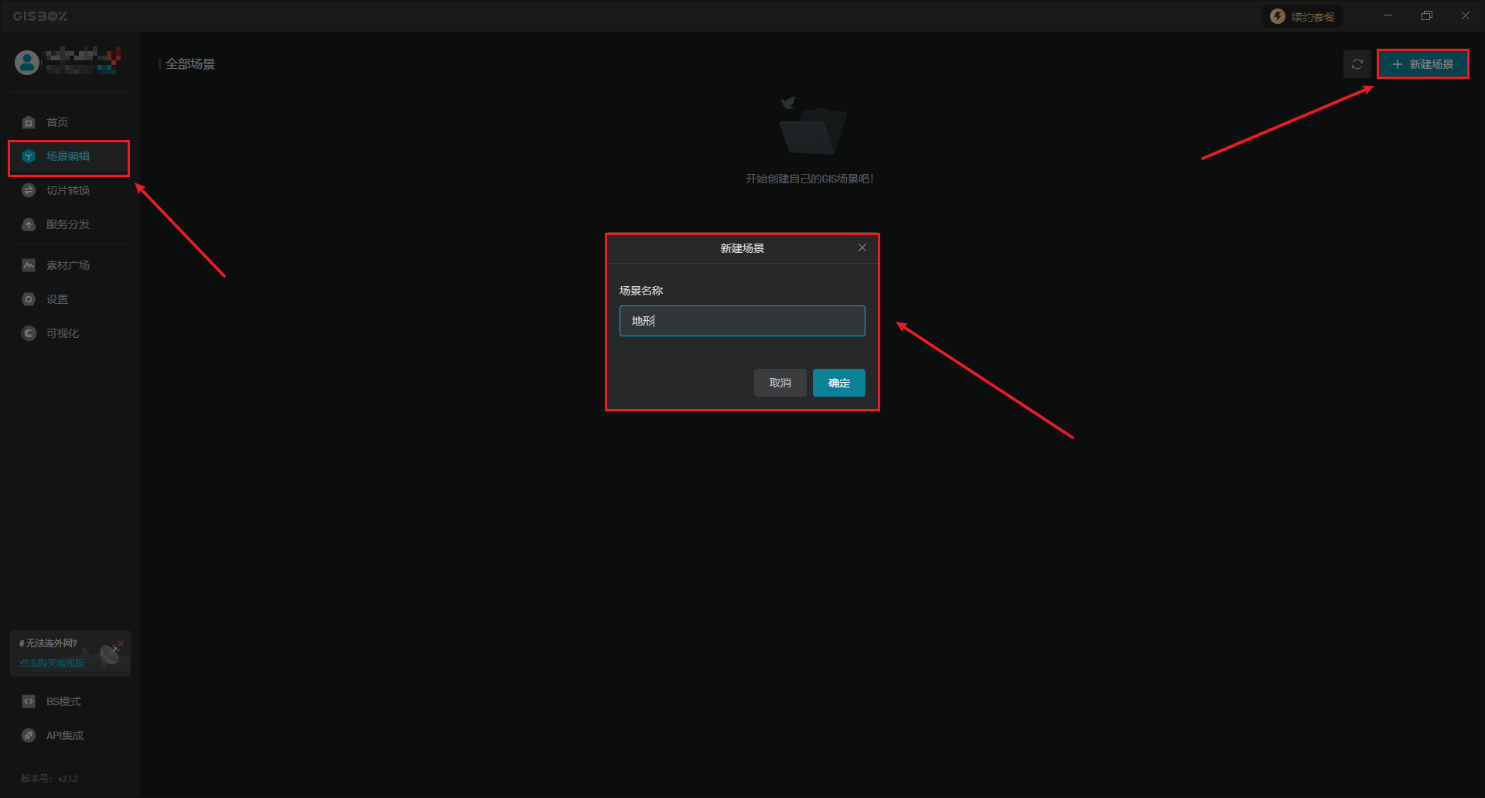The width and height of the screenshot is (1485, 798).
Task: Open the 素材广场 library
Action: click(67, 265)
